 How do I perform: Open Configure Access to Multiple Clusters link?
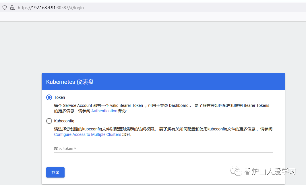point(88,135)
